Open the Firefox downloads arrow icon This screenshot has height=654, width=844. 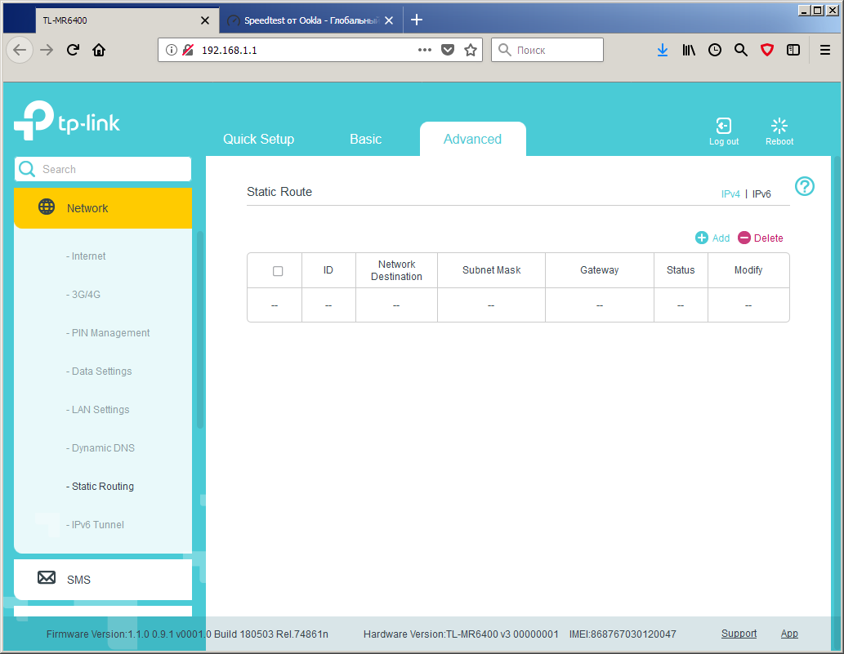(662, 50)
